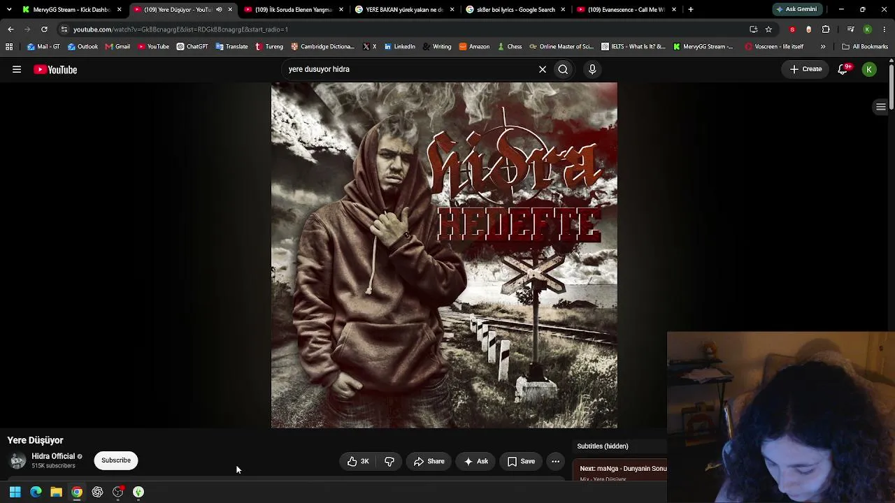Click the Create button

(x=806, y=69)
